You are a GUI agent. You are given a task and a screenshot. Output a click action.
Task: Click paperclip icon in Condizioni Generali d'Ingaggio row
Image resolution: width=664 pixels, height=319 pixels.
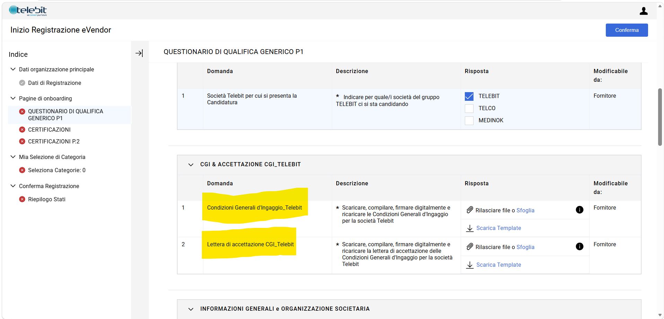coord(470,210)
